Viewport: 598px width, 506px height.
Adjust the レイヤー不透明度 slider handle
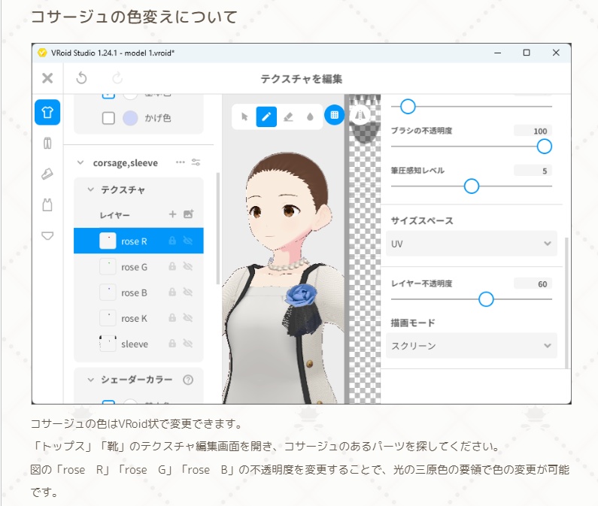pos(486,299)
